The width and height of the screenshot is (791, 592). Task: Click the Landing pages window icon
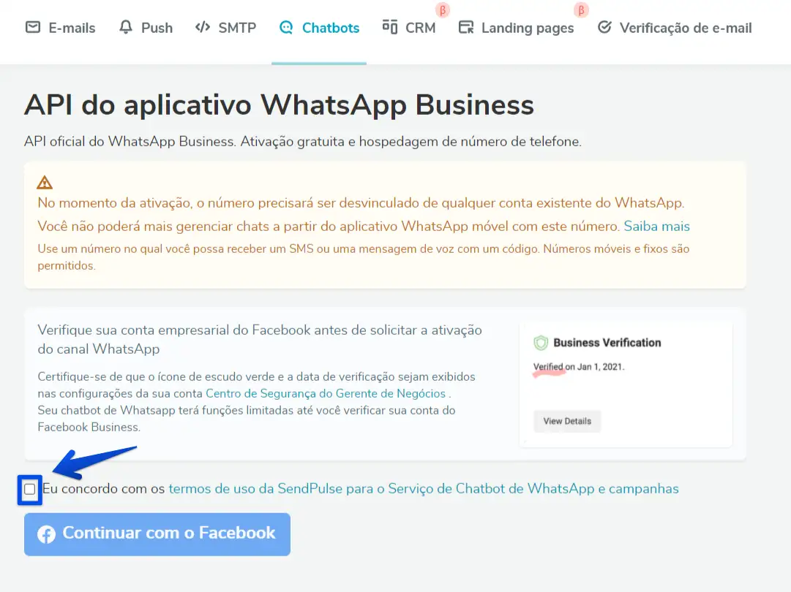466,27
